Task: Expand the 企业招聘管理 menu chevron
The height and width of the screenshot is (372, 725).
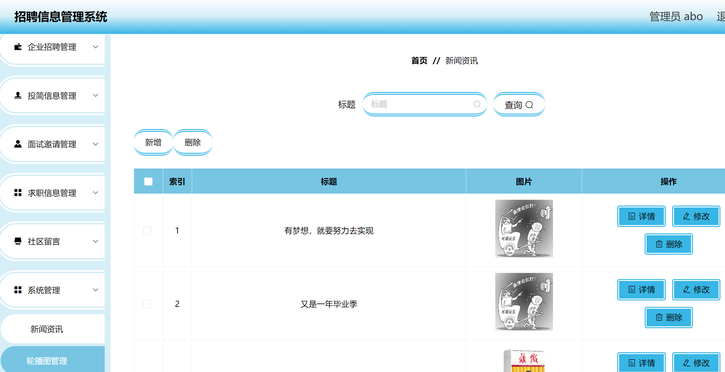Action: tap(95, 47)
